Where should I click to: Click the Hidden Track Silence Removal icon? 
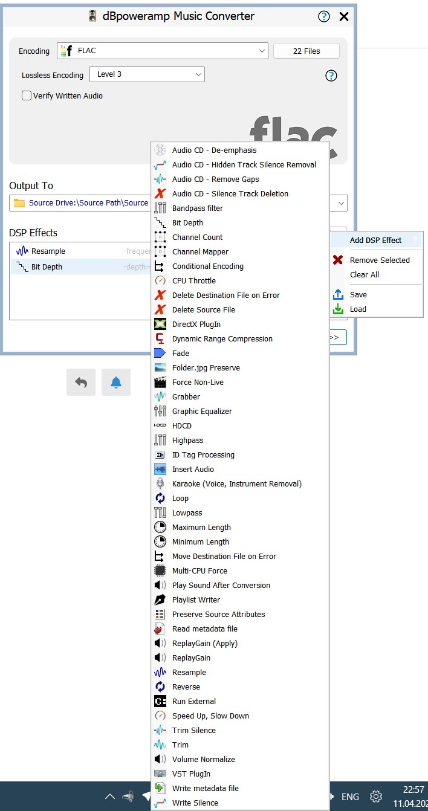[x=160, y=164]
